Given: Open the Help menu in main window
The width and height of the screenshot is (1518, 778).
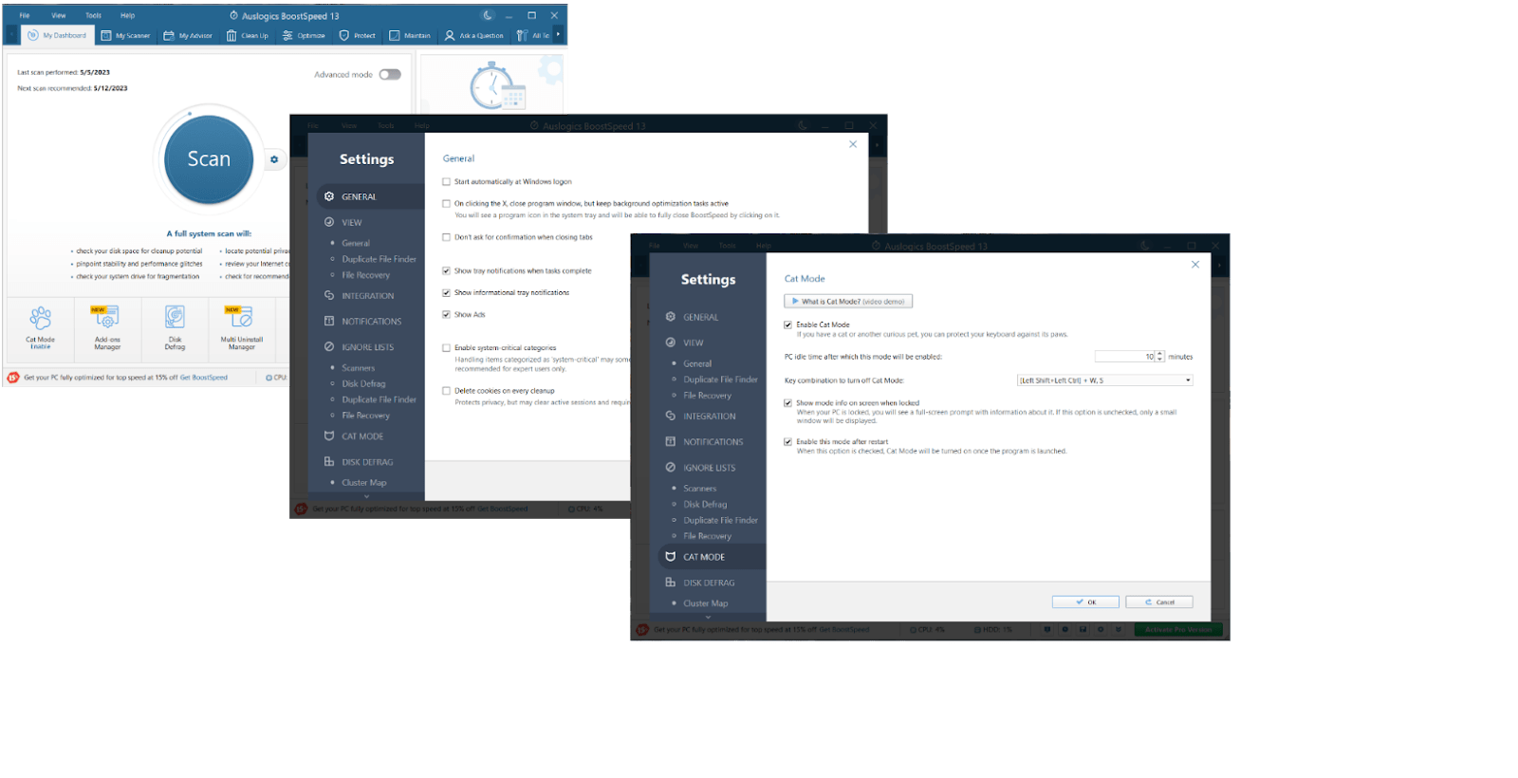Looking at the screenshot, I should coord(127,15).
